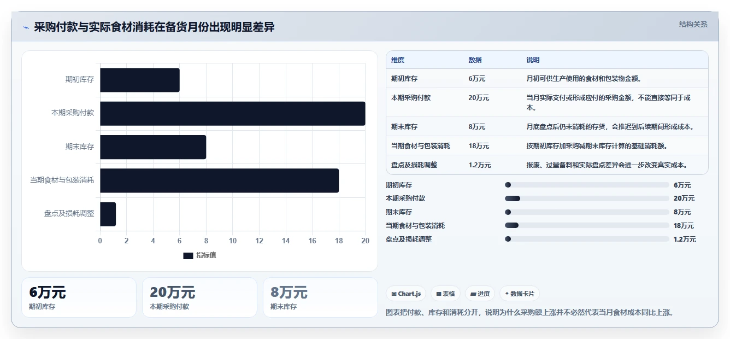Screen dimensions: 730x339
Task: Click the 1.2万元 value in the table
Action: tap(480, 165)
